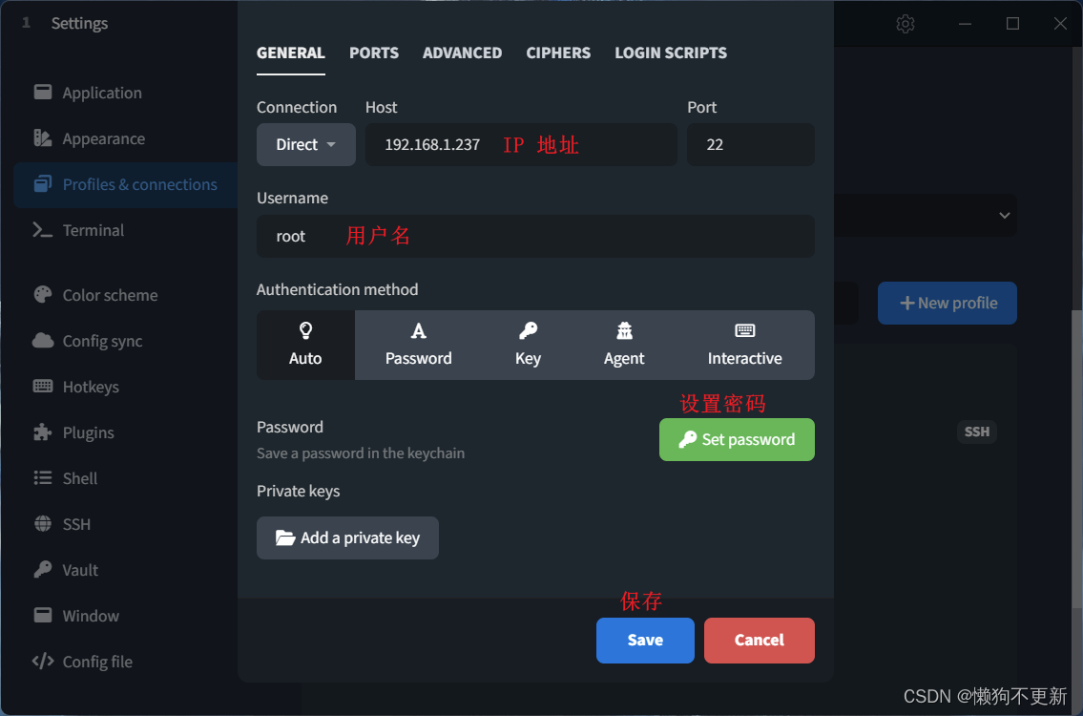Maximize the Tabby window
Image resolution: width=1083 pixels, height=716 pixels.
(1012, 24)
